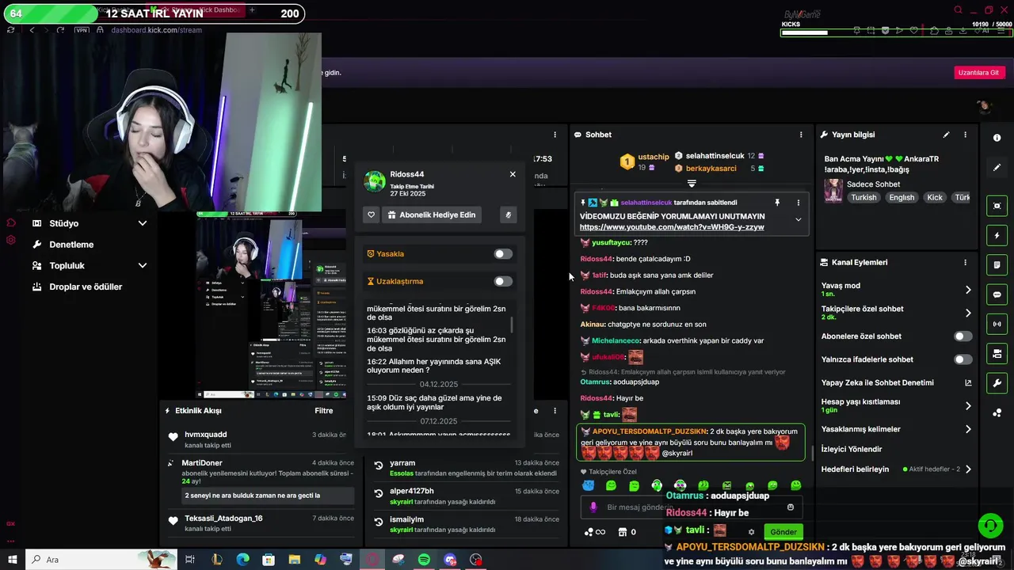Click the Bir mesaj gönderin input
This screenshot has height=570, width=1014.
[x=692, y=507]
